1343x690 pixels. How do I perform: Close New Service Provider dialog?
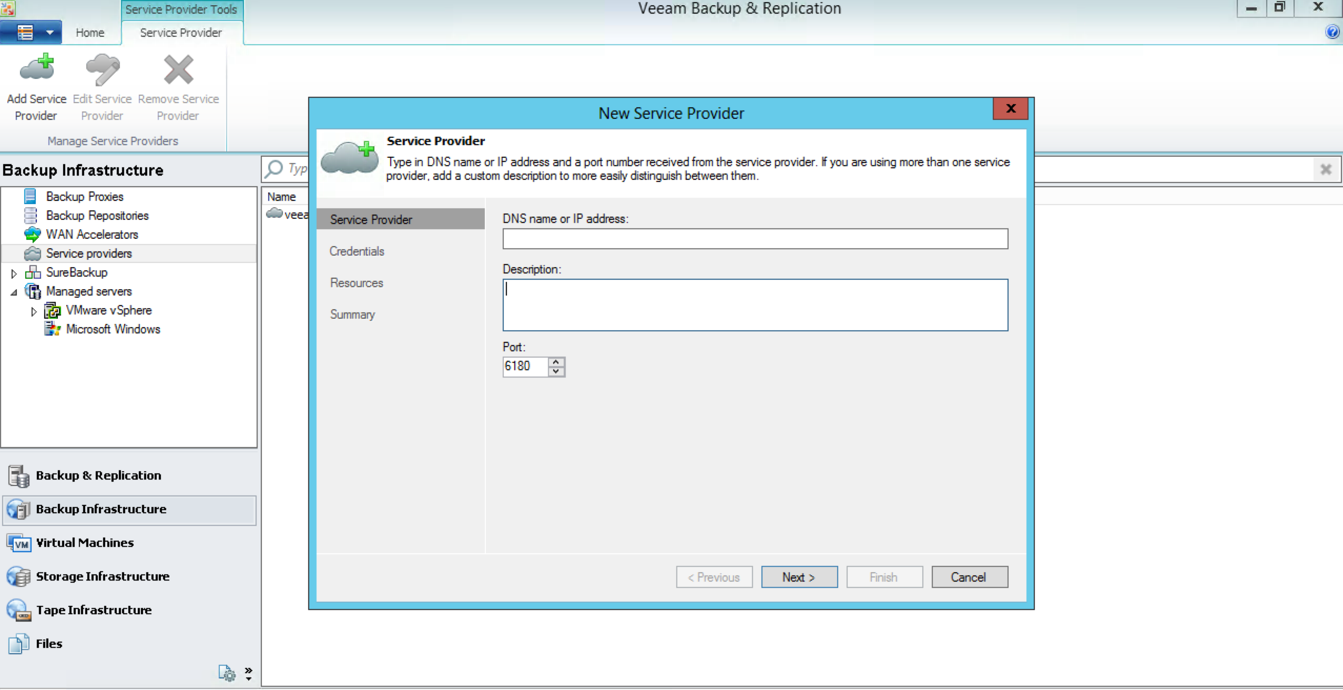1010,108
